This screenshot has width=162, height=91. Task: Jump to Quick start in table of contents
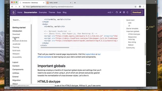click(130, 20)
